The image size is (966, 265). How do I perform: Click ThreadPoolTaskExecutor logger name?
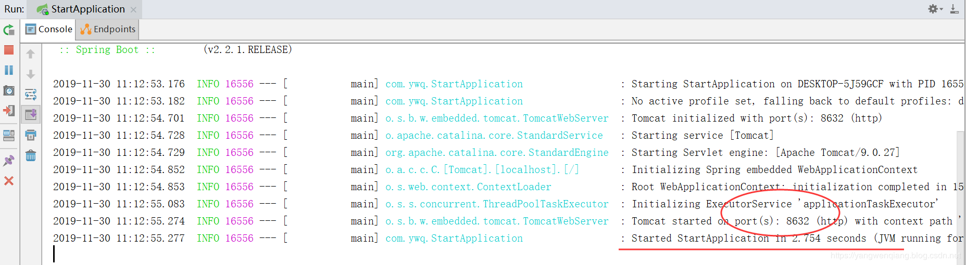(497, 204)
